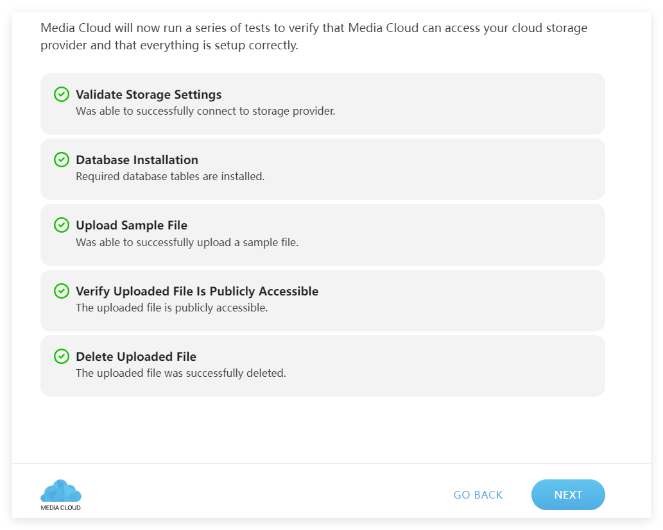Viewport: 663px width, 530px height.
Task: Select the Validate Storage Settings heading
Action: click(x=149, y=94)
